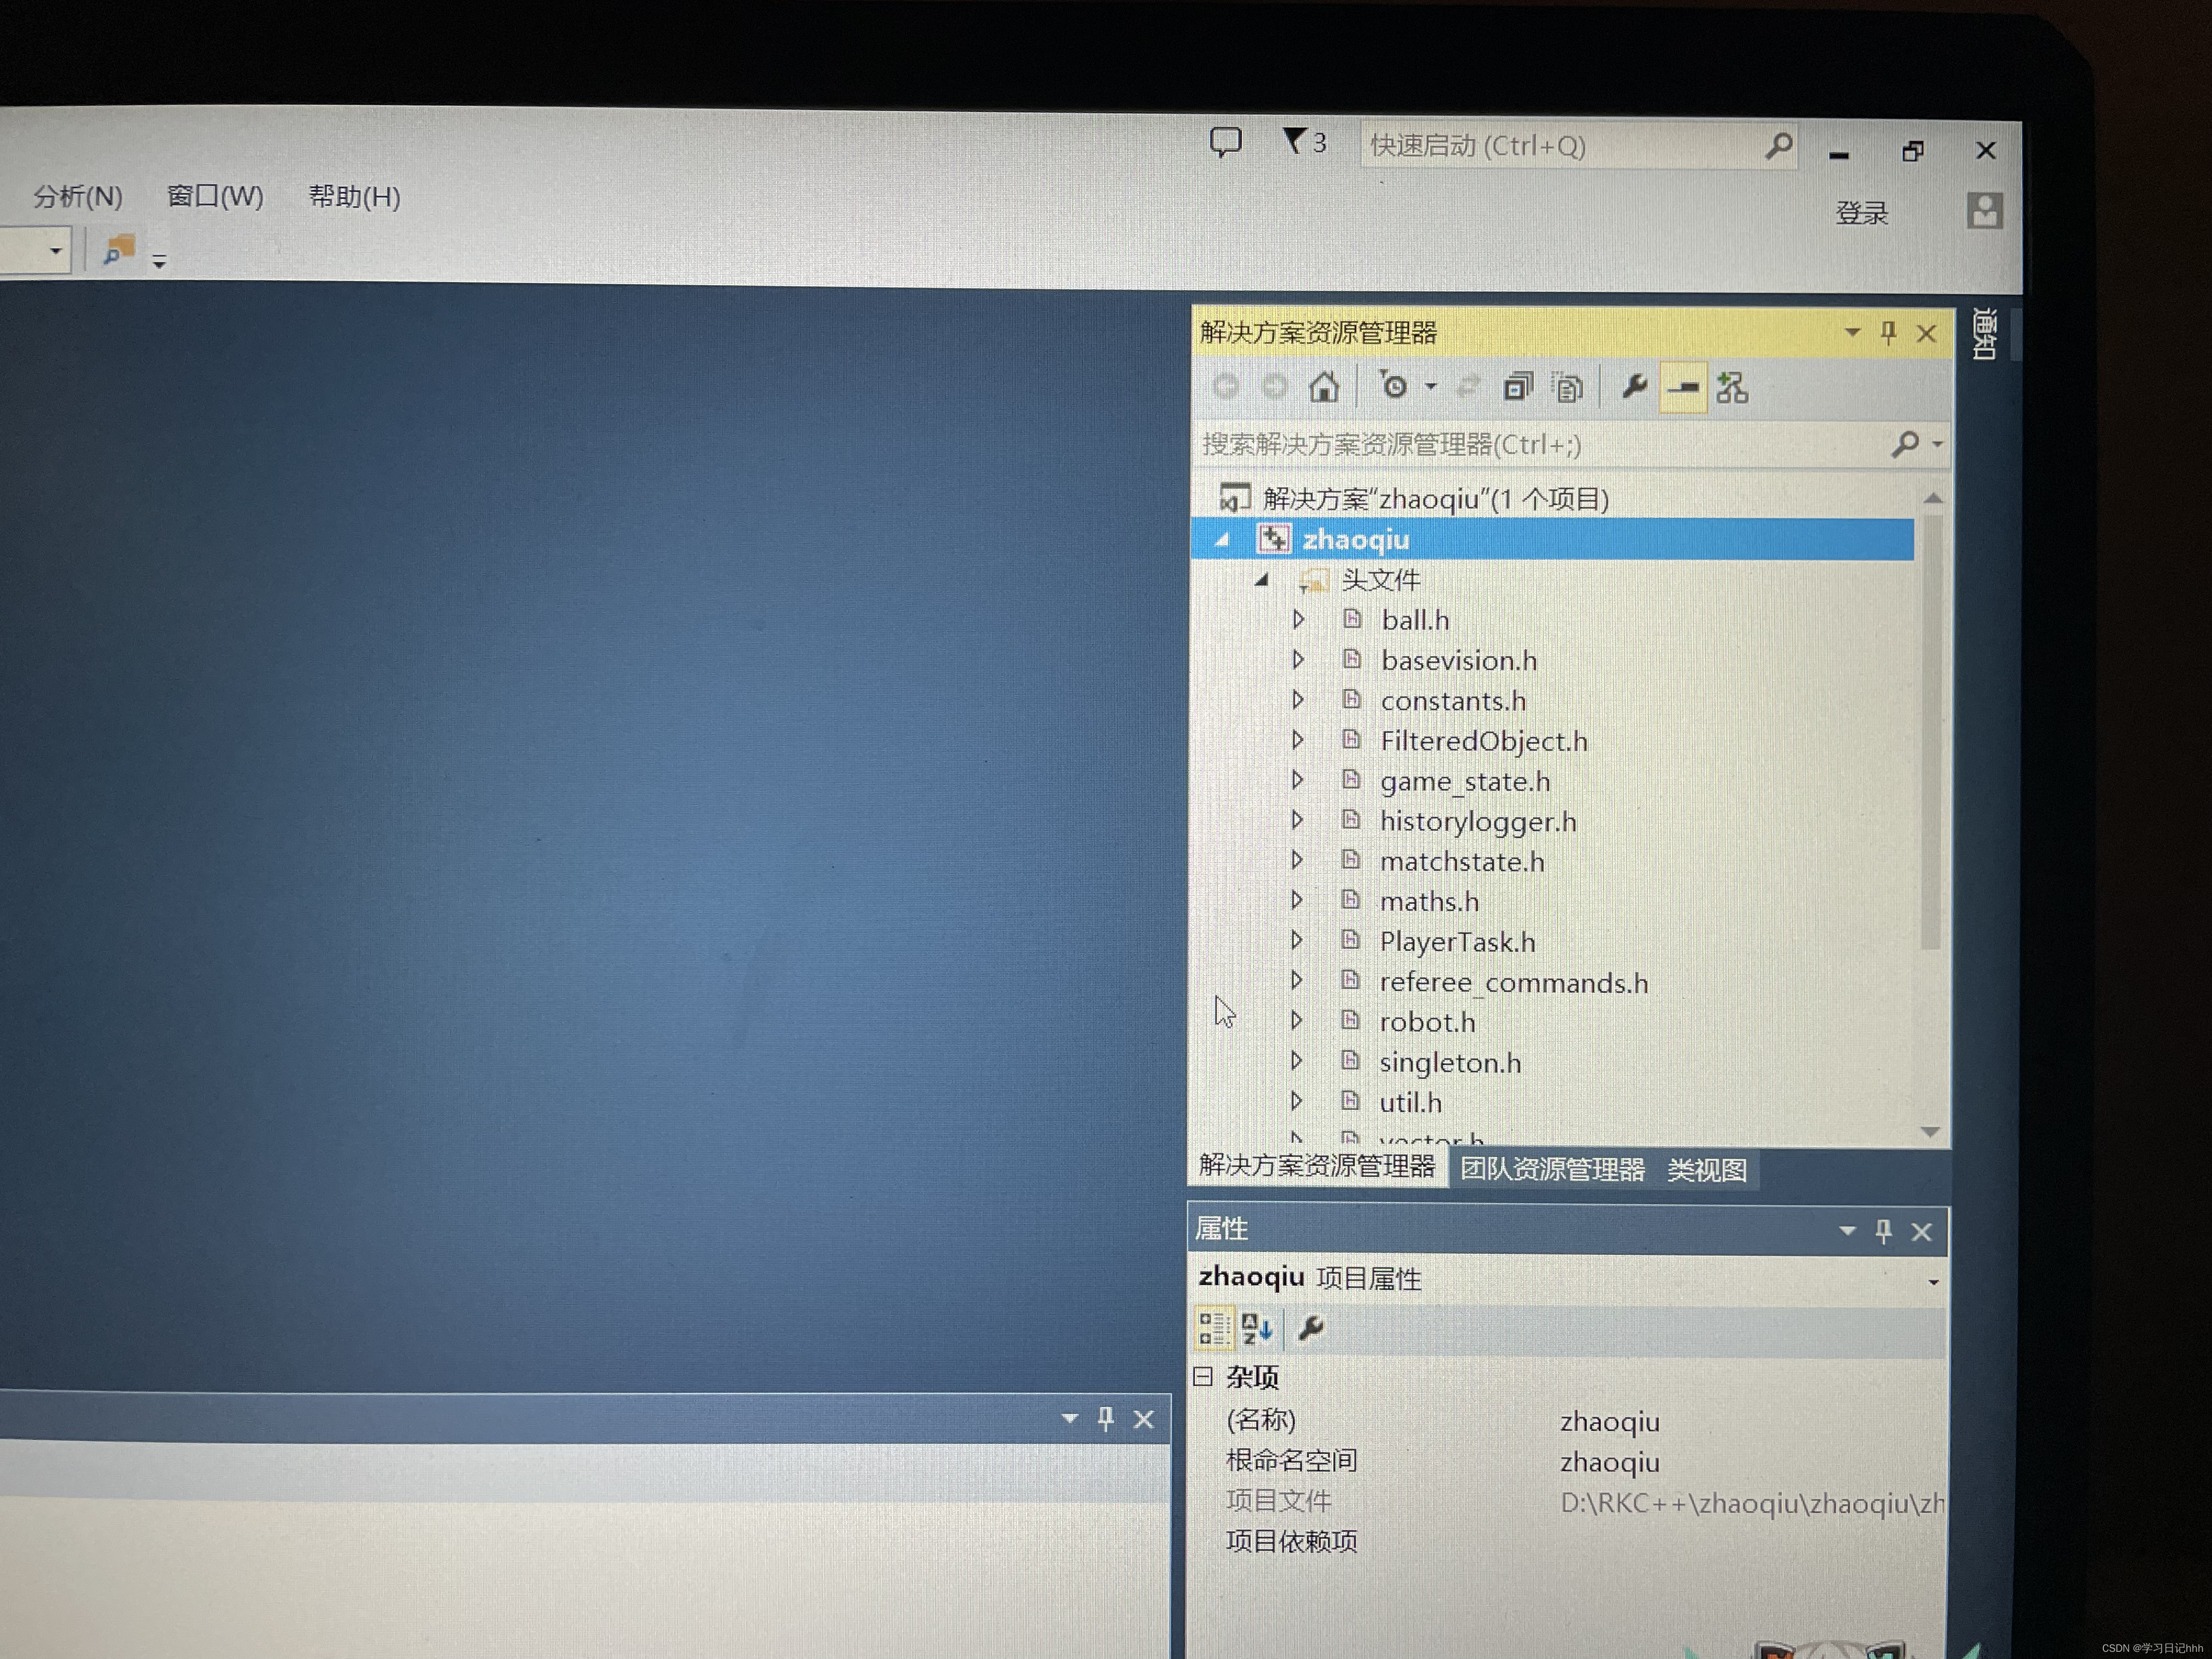Click the Pending Changes Filter clock icon
The width and height of the screenshot is (2212, 1659).
click(1394, 386)
